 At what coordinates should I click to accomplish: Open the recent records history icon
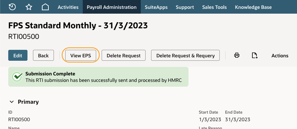pos(12,7)
